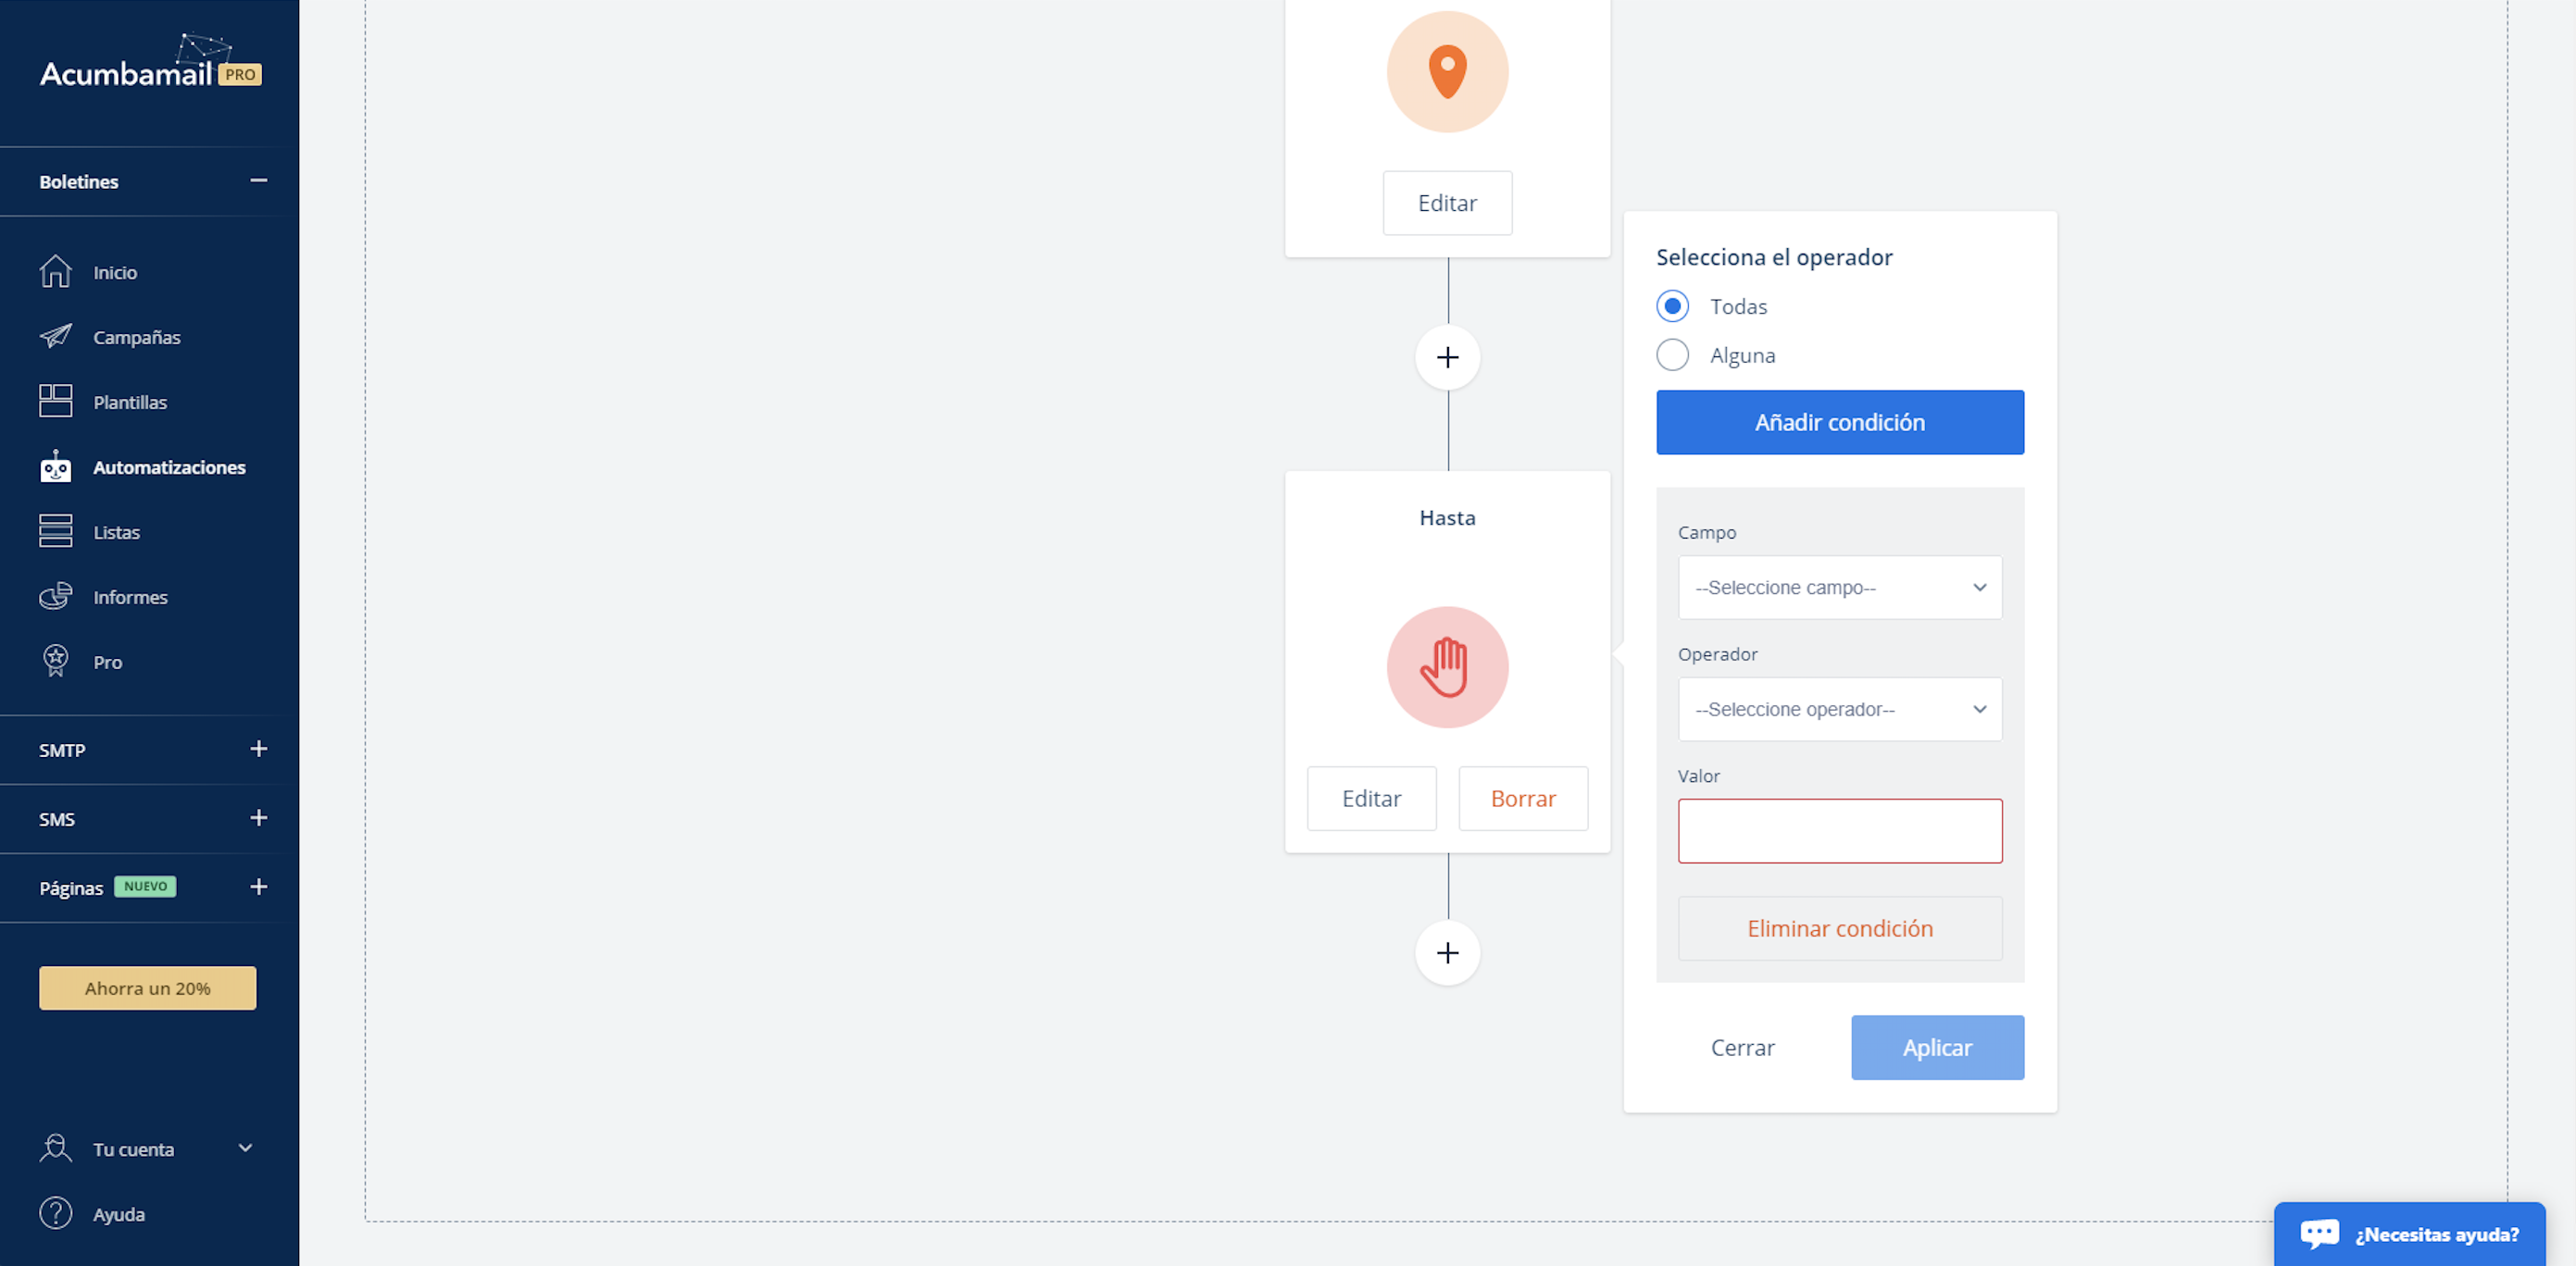Open Campañas paper plane icon

pos(55,337)
